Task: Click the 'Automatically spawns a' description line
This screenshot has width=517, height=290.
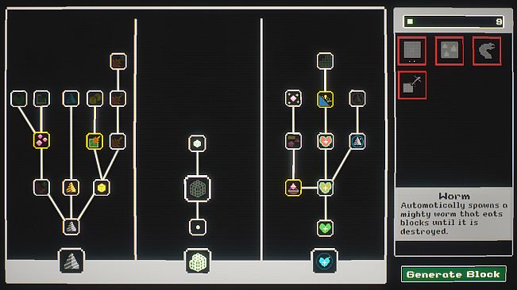Action: tap(454, 205)
